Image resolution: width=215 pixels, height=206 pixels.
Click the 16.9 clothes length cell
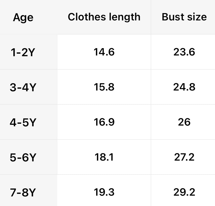[x=104, y=122]
